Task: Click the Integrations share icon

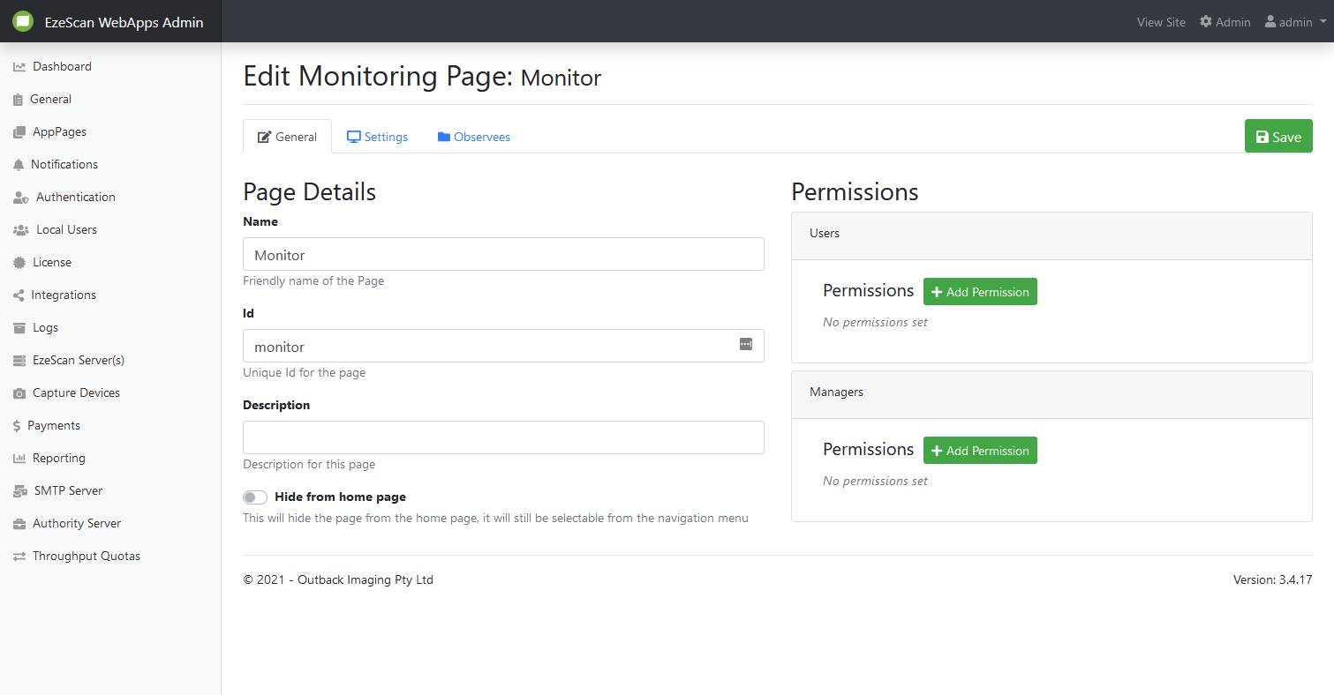Action: pyautogui.click(x=19, y=295)
